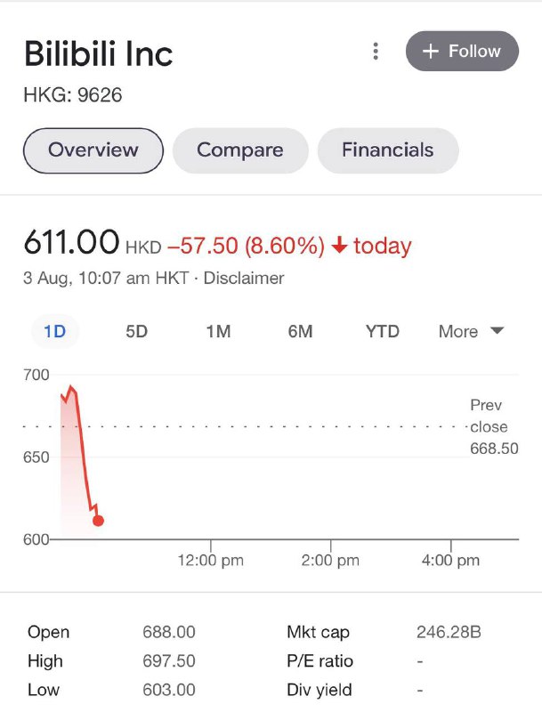This screenshot has height=712, width=542.
Task: Click the Bilibili Inc company name
Action: click(98, 53)
